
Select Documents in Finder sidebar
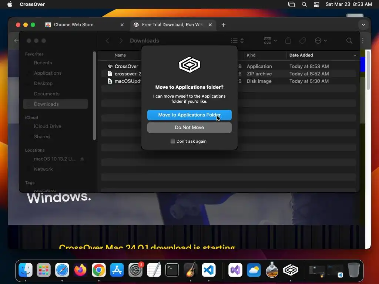(x=56, y=94)
